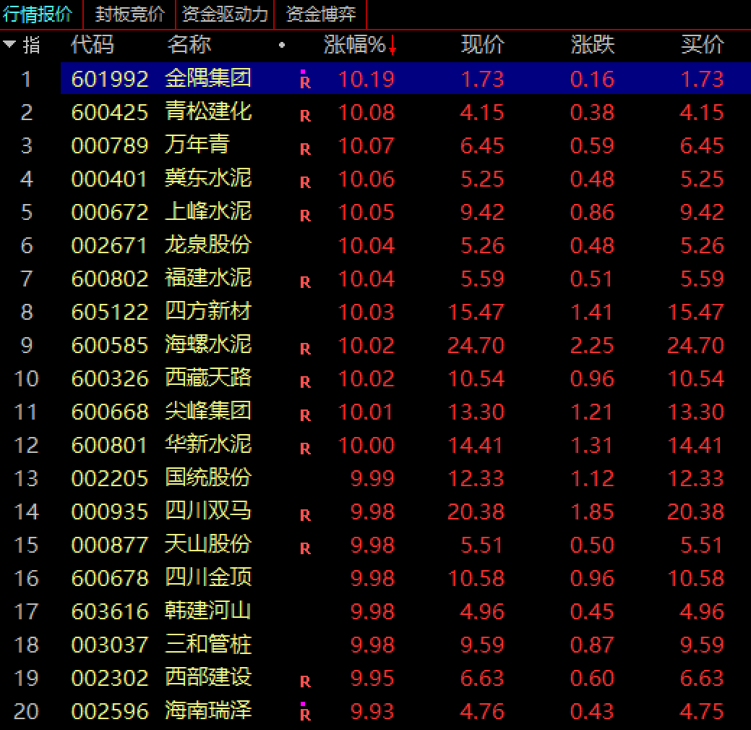Click the R icon beside 金隅集团
751x730 pixels.
[x=305, y=81]
